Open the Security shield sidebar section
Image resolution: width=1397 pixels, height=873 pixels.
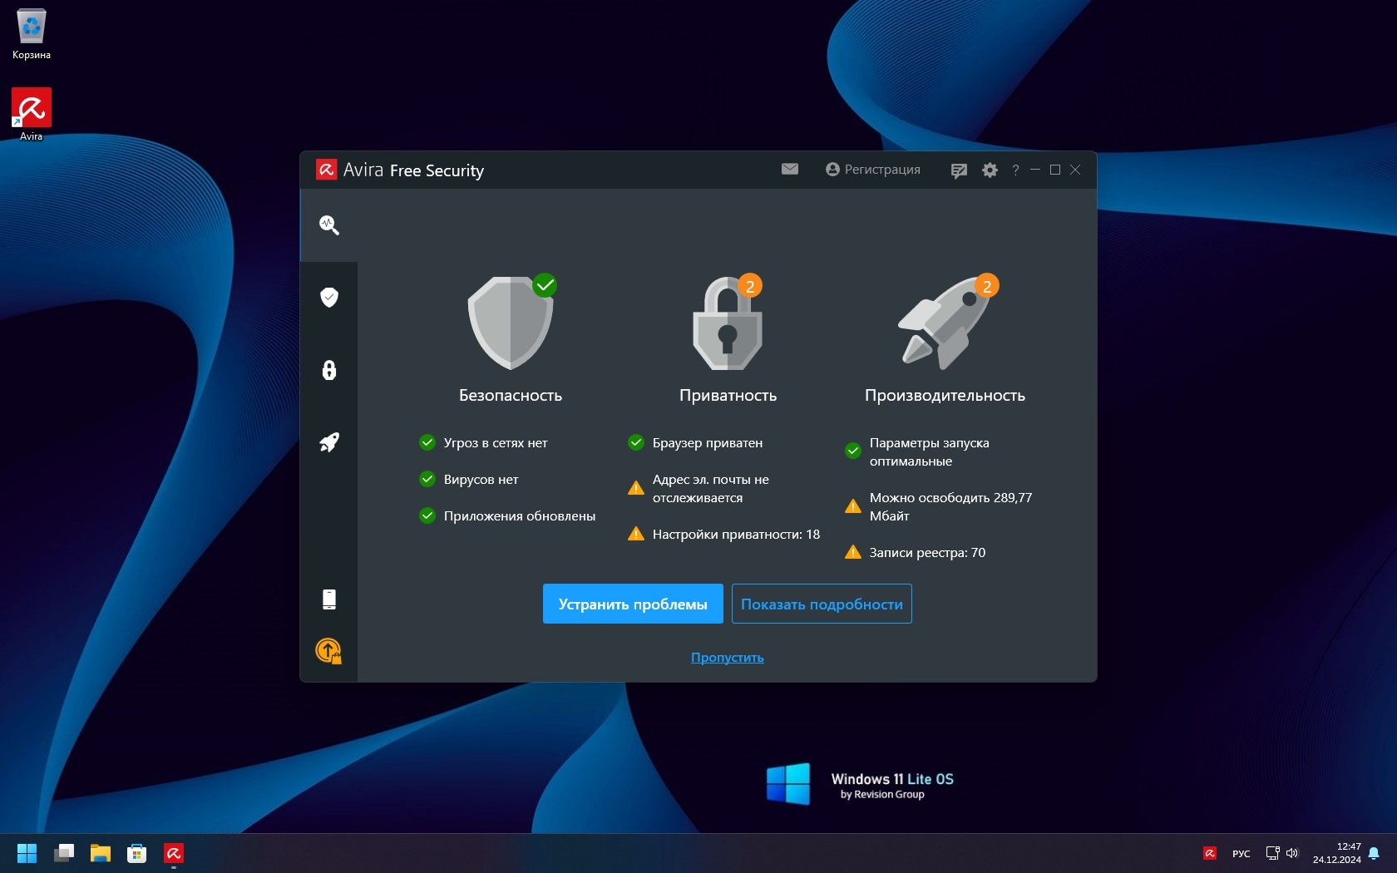click(x=329, y=298)
